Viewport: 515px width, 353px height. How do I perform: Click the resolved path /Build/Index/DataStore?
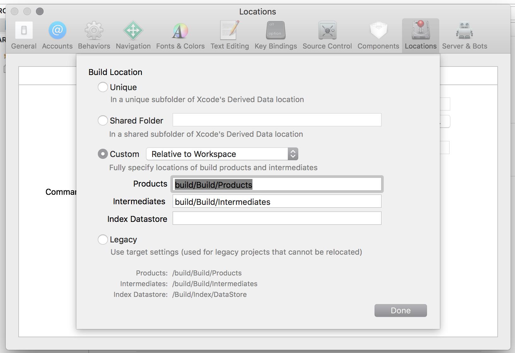[x=210, y=294]
